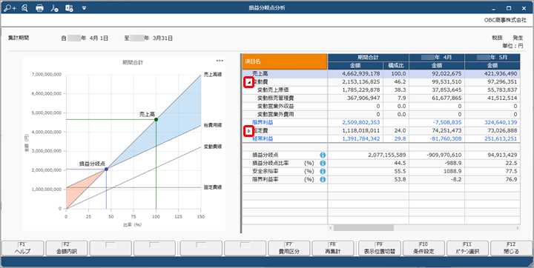Image resolution: width=534 pixels, height=268 pixels.
Task: Click the 2,153,136,825 variable cost cell
Action: point(355,82)
